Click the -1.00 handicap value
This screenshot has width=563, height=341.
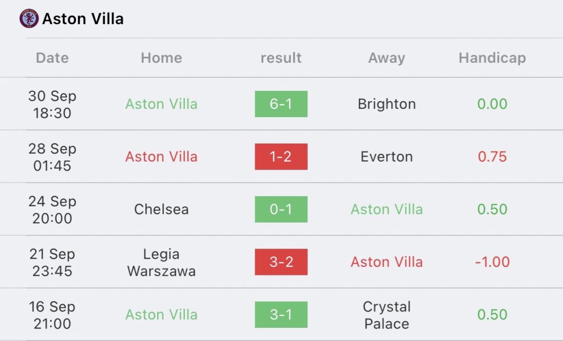tap(492, 262)
